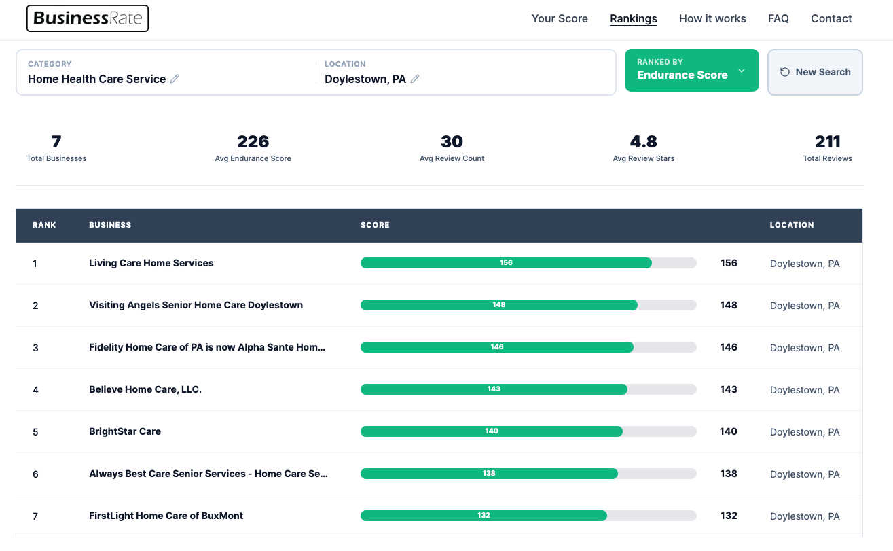The width and height of the screenshot is (893, 551).
Task: Click the LOCATION column header
Action: pos(792,225)
